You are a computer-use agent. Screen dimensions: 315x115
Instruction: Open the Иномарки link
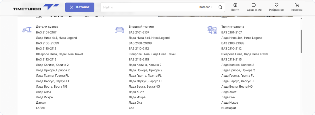tap(229, 108)
